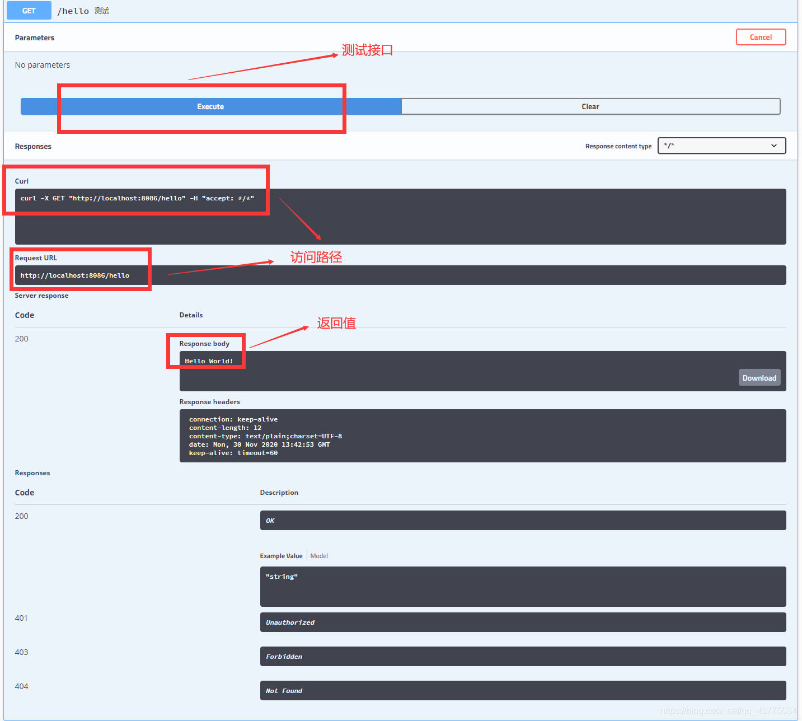The image size is (802, 721).
Task: Cancel the try-it-out mode
Action: tap(761, 37)
